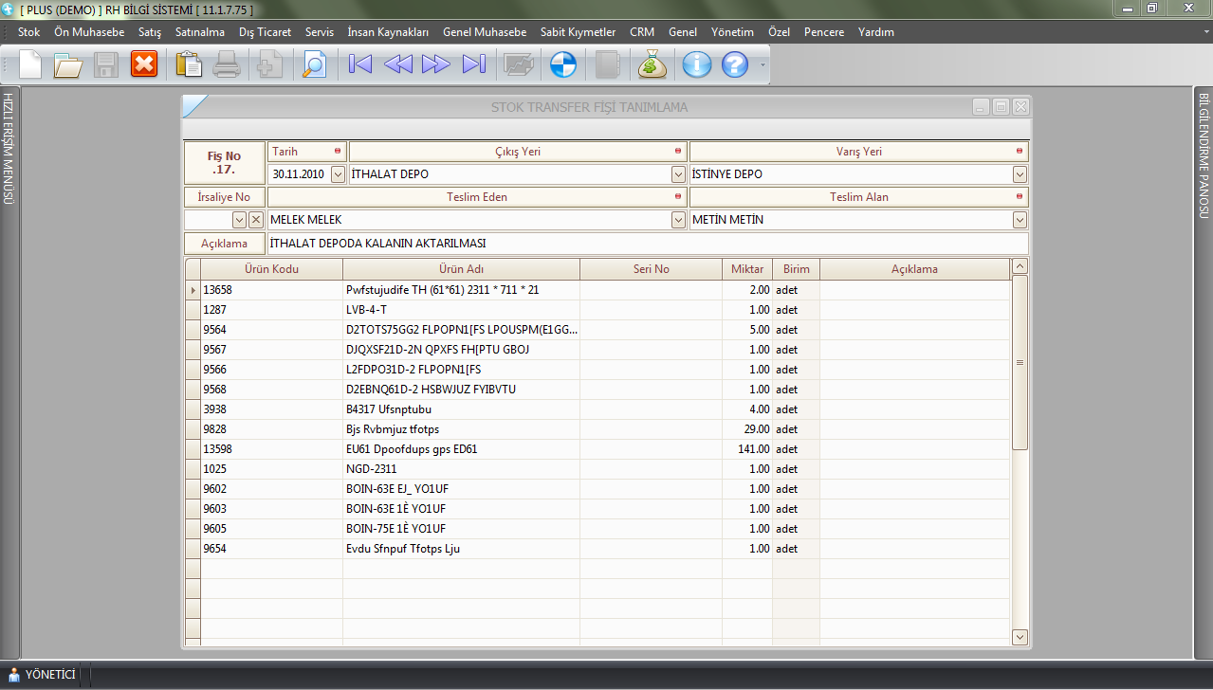Click the red X delete icon

click(144, 64)
